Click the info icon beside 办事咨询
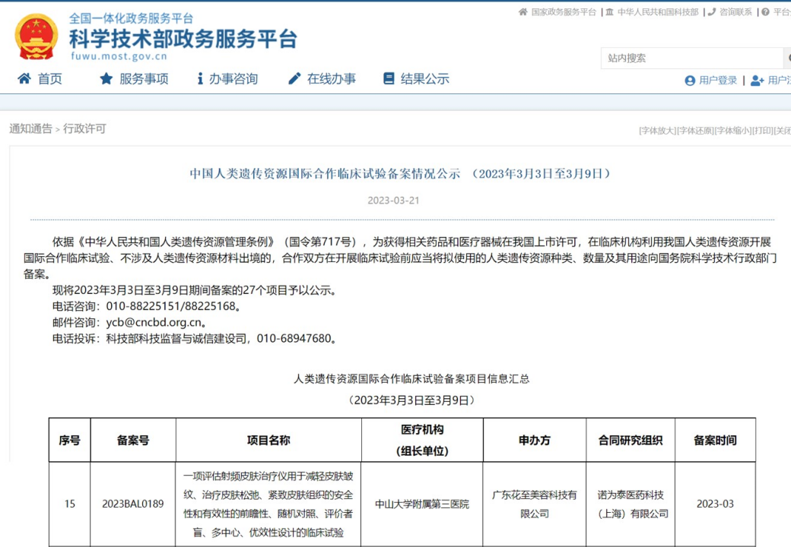The height and width of the screenshot is (547, 791). pyautogui.click(x=200, y=79)
